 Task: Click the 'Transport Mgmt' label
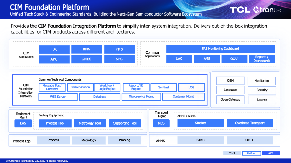click(x=162, y=114)
